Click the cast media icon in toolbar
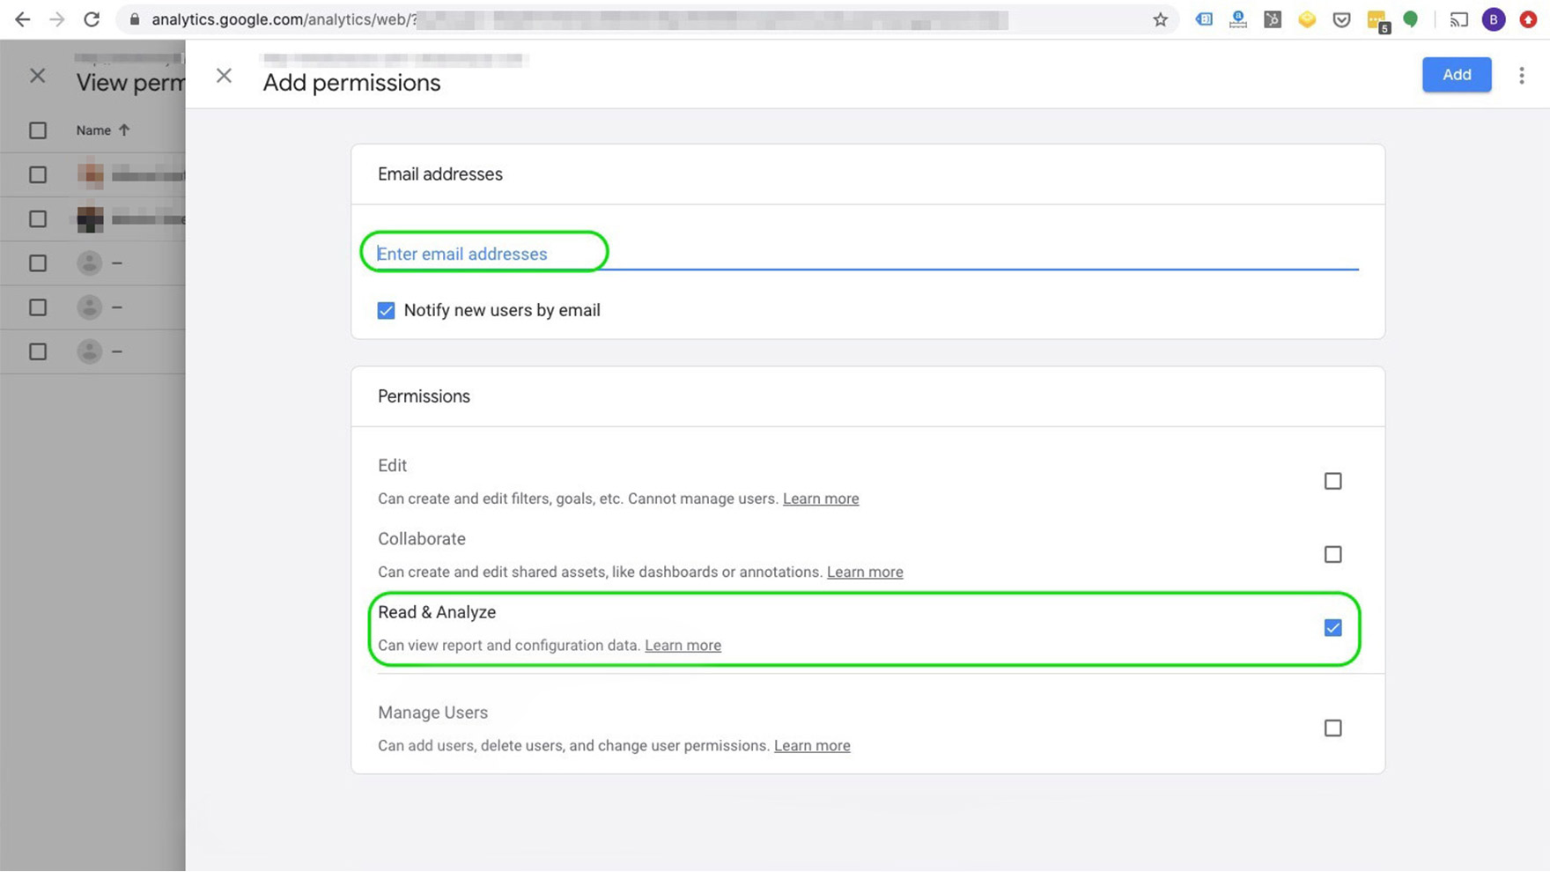 pyautogui.click(x=1458, y=19)
